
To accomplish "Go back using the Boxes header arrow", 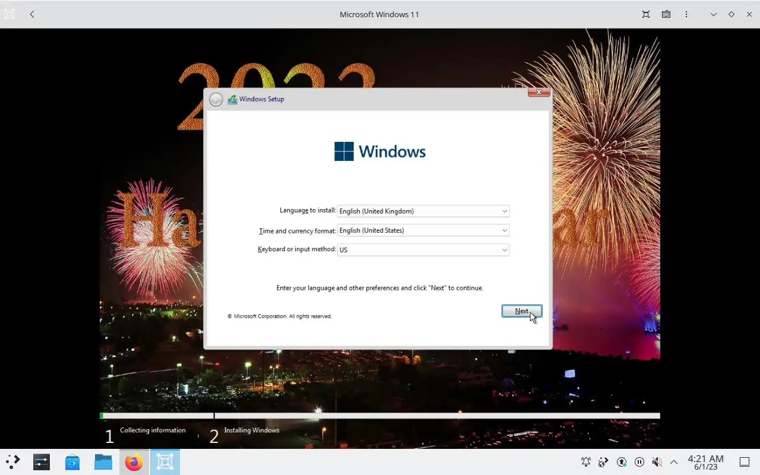I will pos(32,14).
